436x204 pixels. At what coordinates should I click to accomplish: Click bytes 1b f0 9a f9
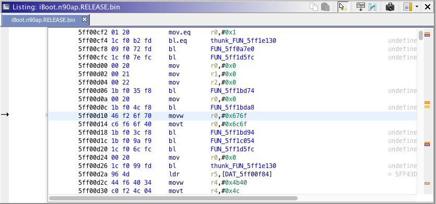coord(131,141)
